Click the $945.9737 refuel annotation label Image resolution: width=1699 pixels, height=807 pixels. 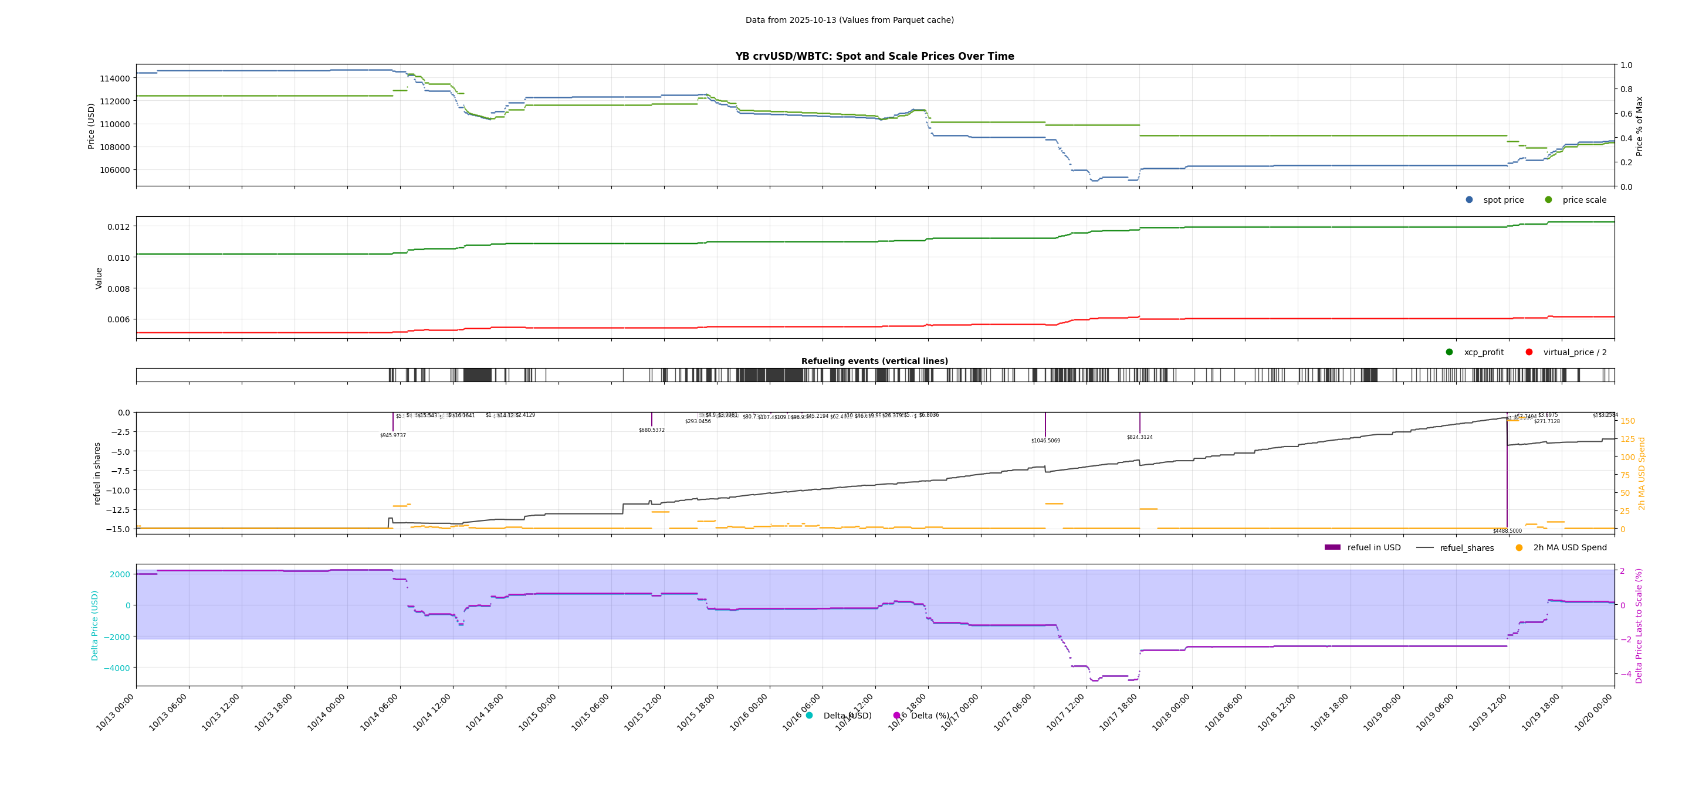(393, 435)
